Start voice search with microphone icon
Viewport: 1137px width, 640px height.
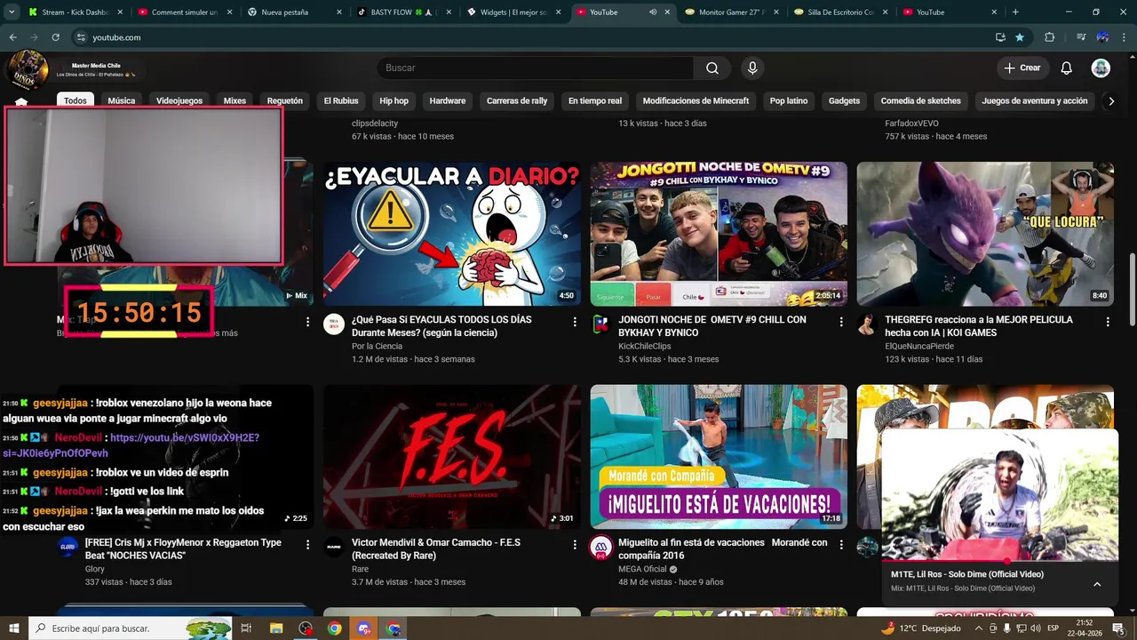tap(752, 68)
